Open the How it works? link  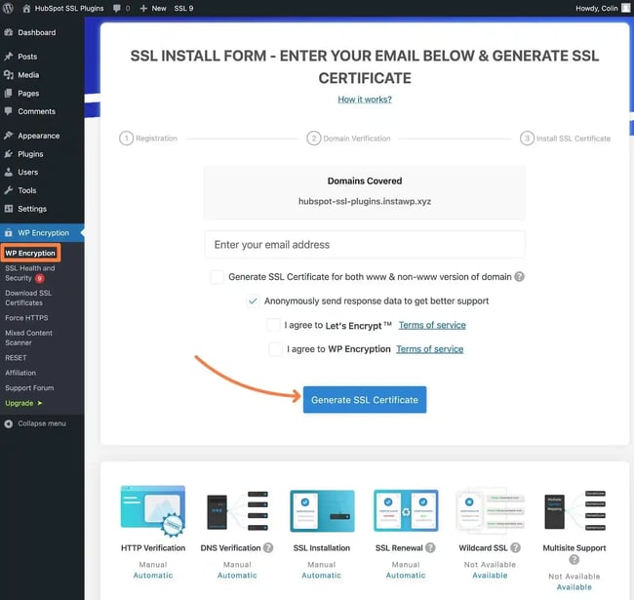click(x=365, y=100)
